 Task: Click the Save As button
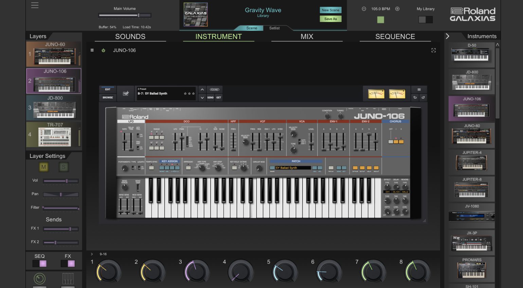point(330,19)
